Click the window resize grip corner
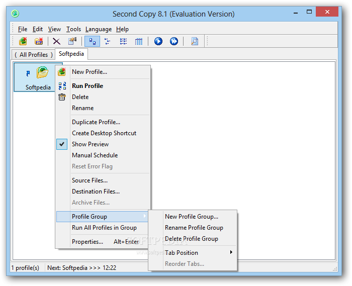352x286 pixels. click(335, 269)
